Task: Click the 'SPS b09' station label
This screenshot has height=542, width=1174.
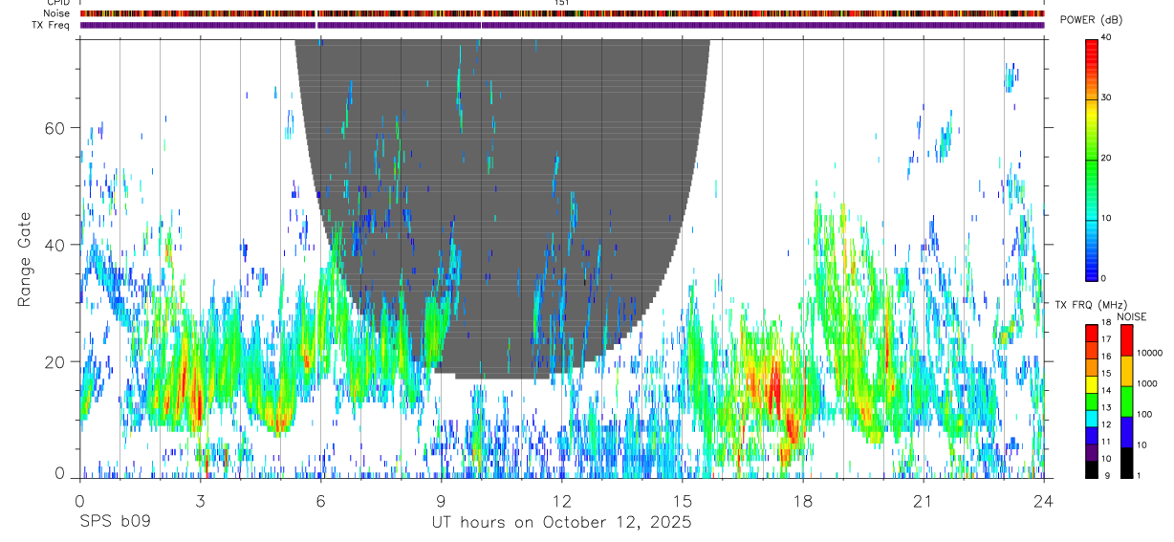Action: point(115,523)
